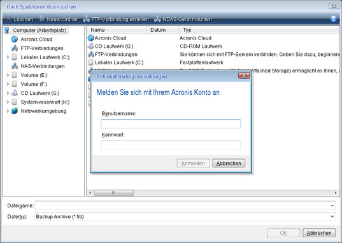Open help via blue question mark icon
This screenshot has height=243, width=342.
point(334,18)
